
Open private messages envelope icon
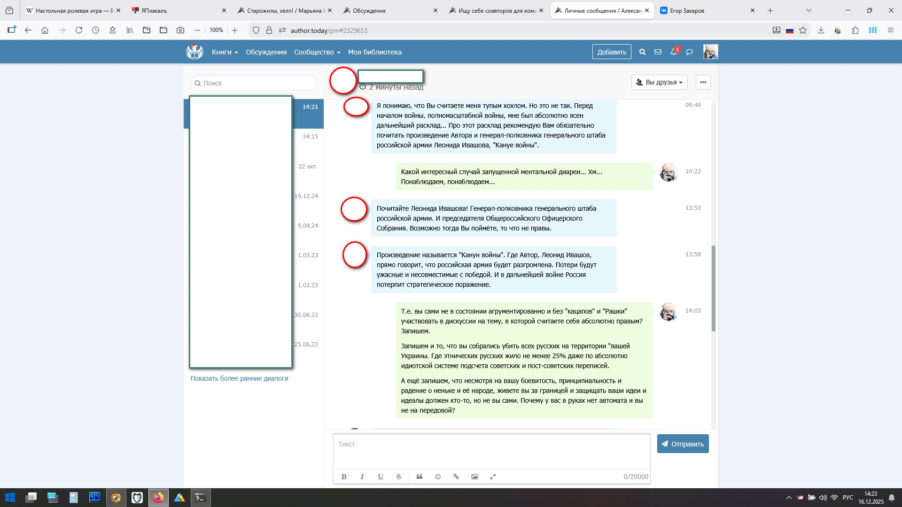pyautogui.click(x=658, y=52)
